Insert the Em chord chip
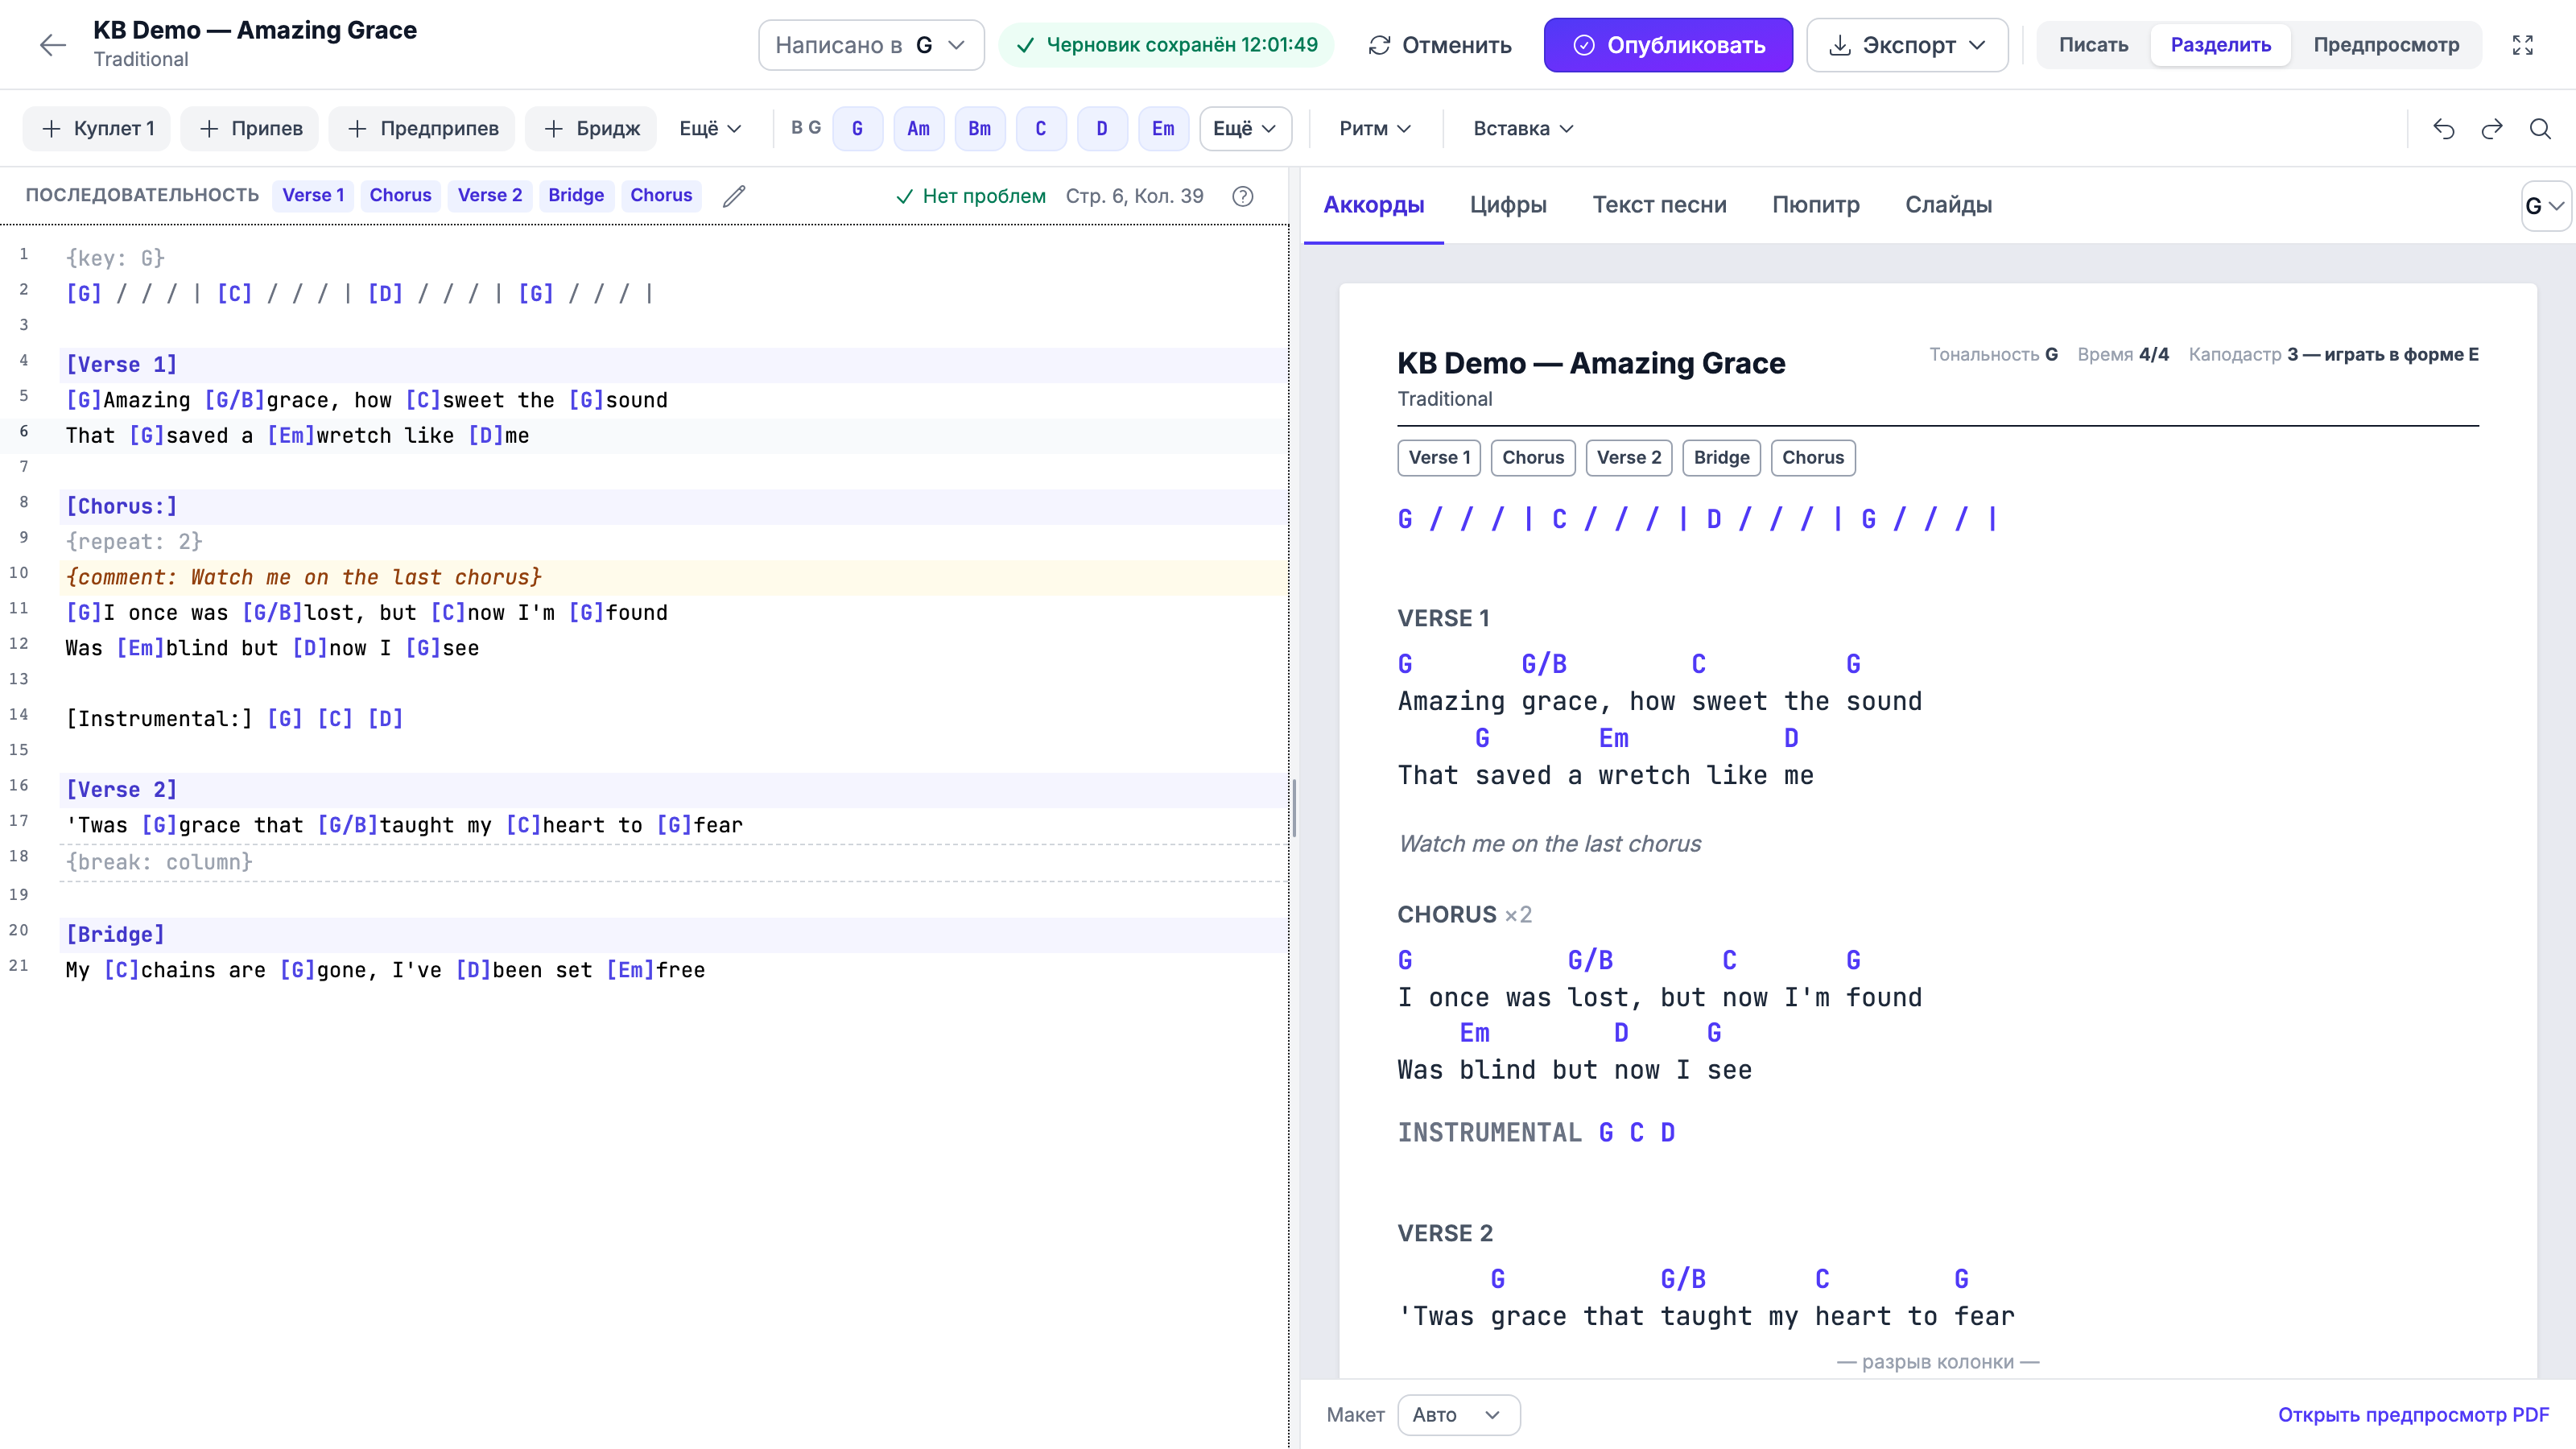Image resolution: width=2576 pixels, height=1449 pixels. point(1163,128)
